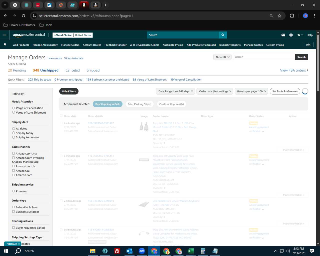Open File Explorer from the taskbar
Image resolution: width=320 pixels, height=256 pixels.
pos(93,251)
